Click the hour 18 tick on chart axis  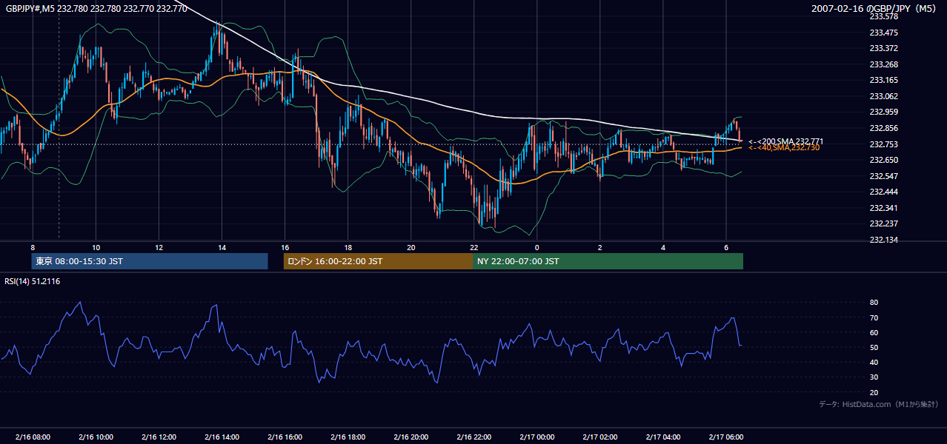pyautogui.click(x=348, y=247)
